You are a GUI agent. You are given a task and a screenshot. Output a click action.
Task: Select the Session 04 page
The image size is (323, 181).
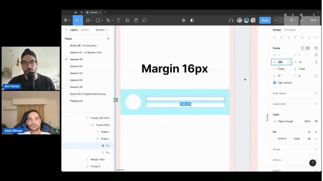(x=76, y=73)
